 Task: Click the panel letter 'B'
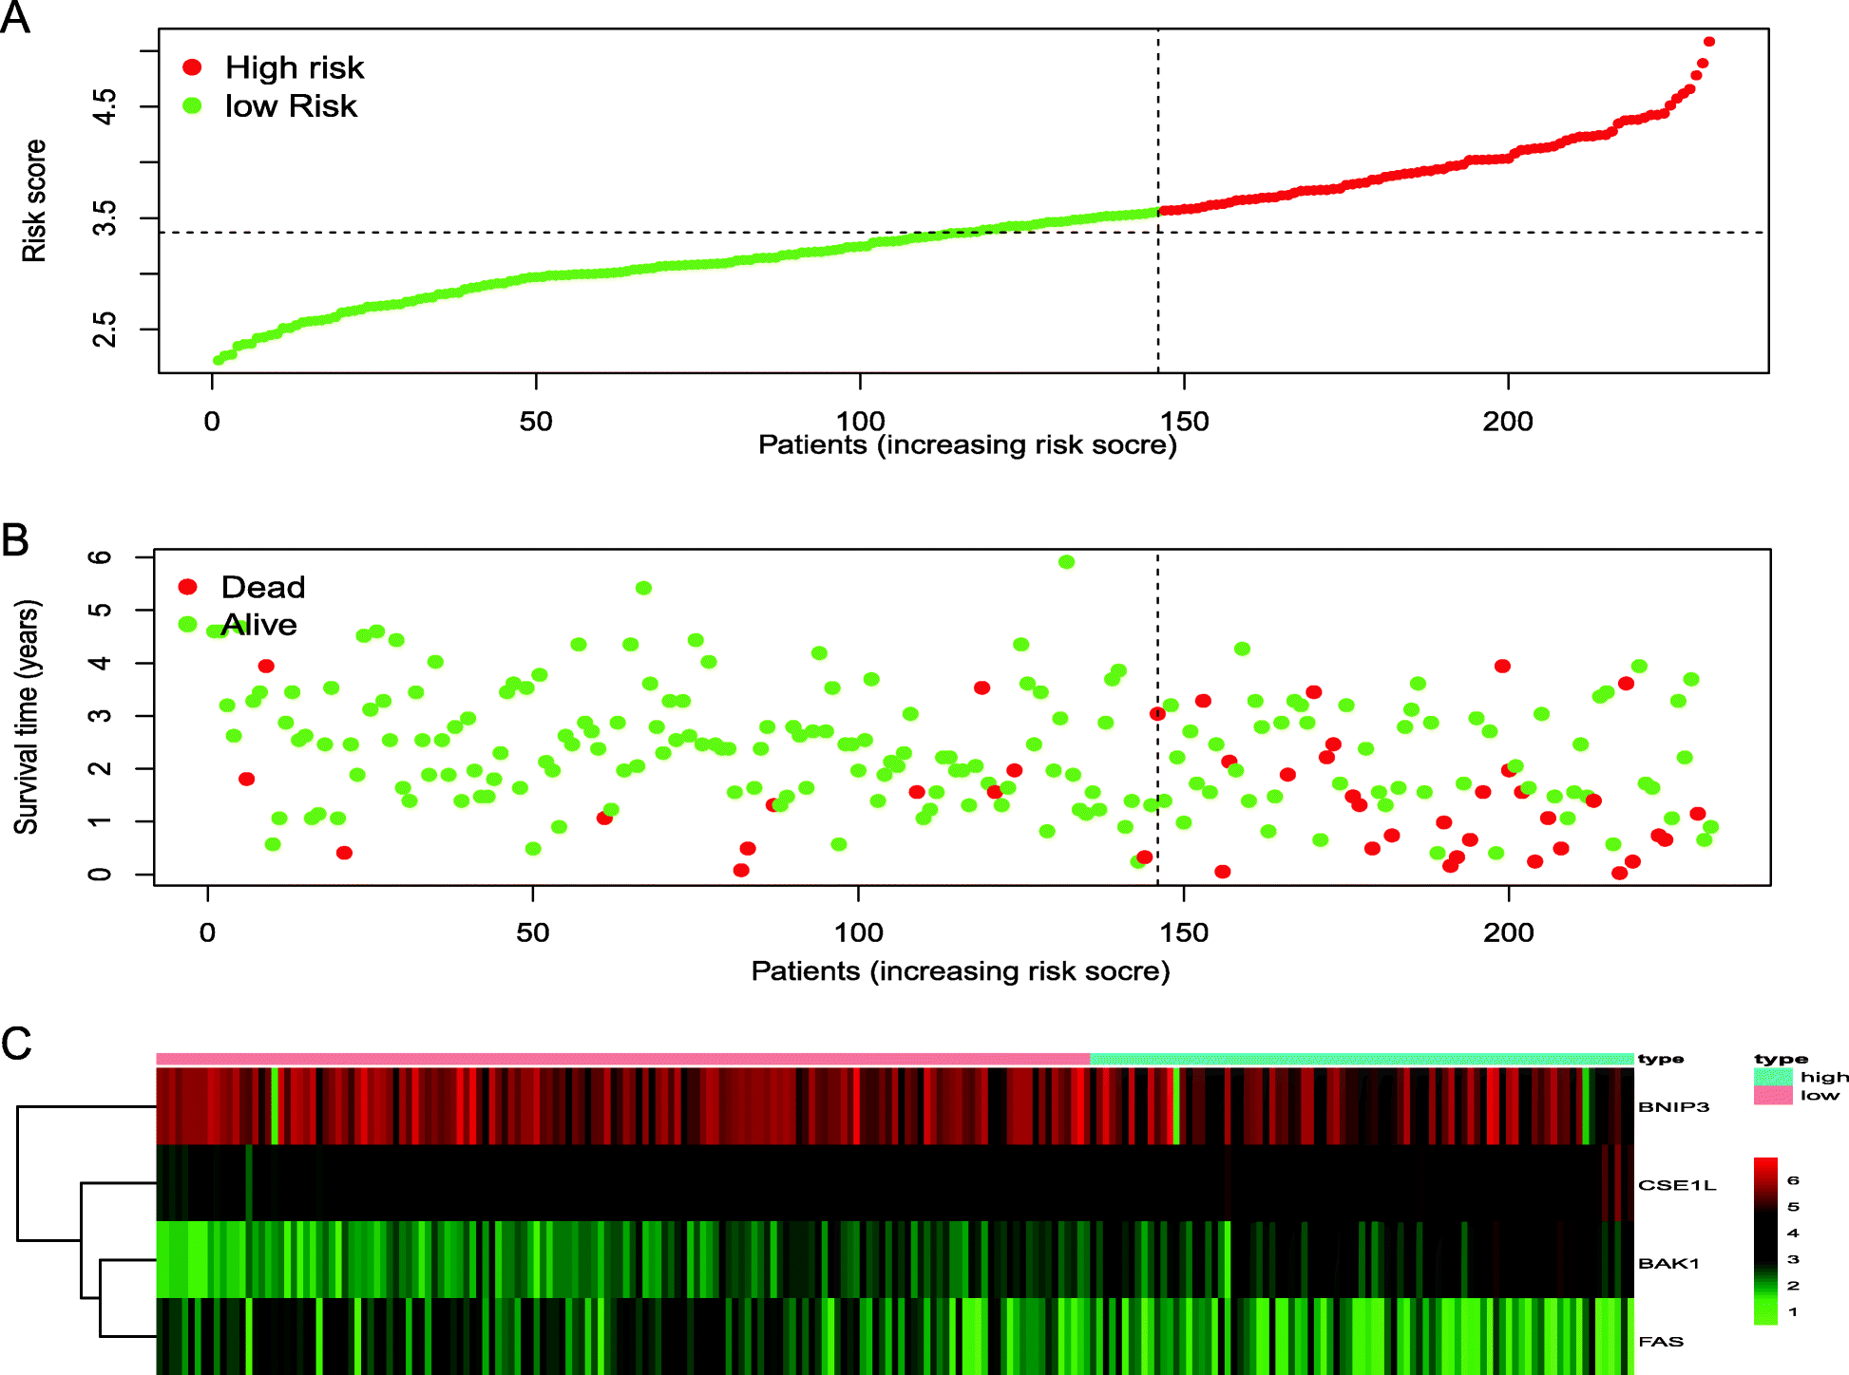(15, 539)
